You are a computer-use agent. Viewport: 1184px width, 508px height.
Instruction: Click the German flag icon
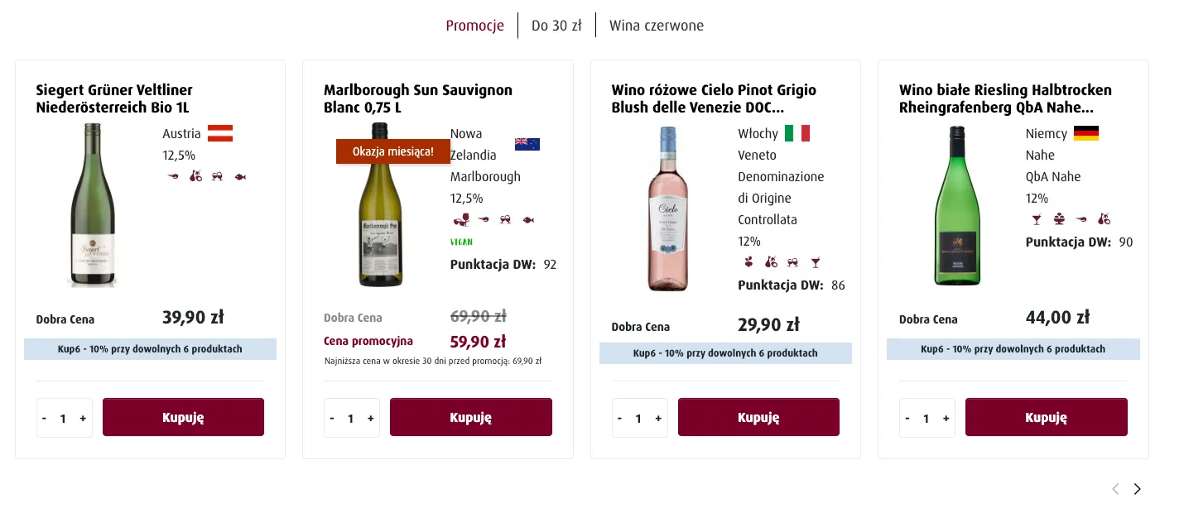click(x=1086, y=133)
